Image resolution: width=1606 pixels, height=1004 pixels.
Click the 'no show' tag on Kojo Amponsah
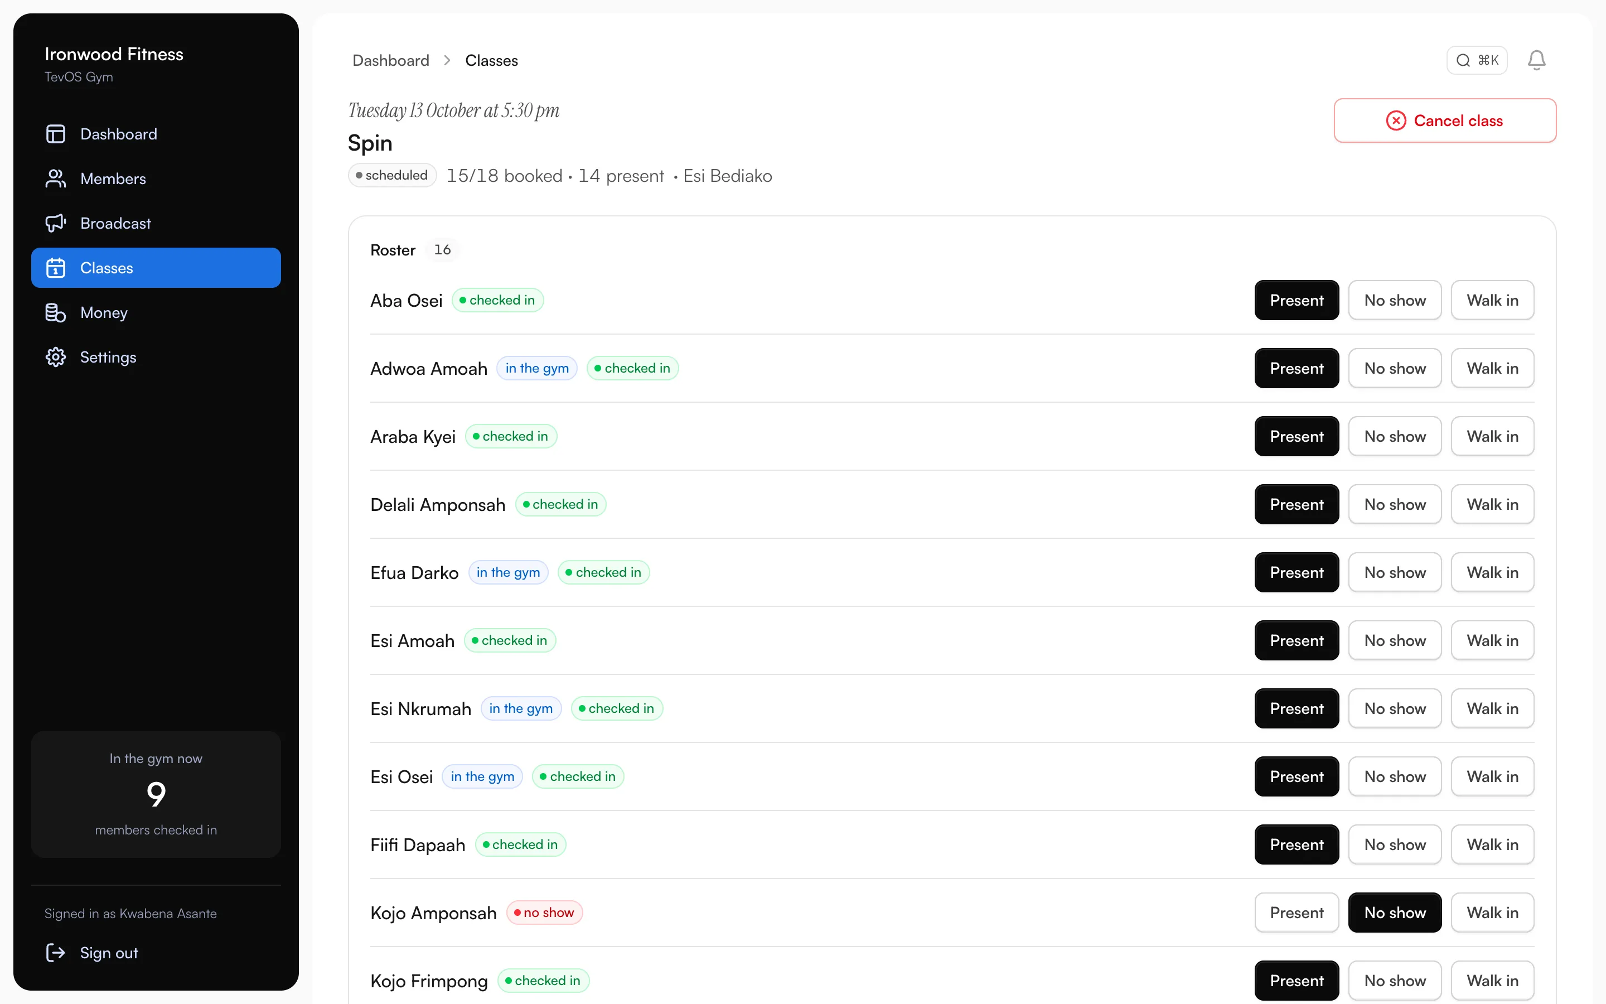click(x=544, y=913)
